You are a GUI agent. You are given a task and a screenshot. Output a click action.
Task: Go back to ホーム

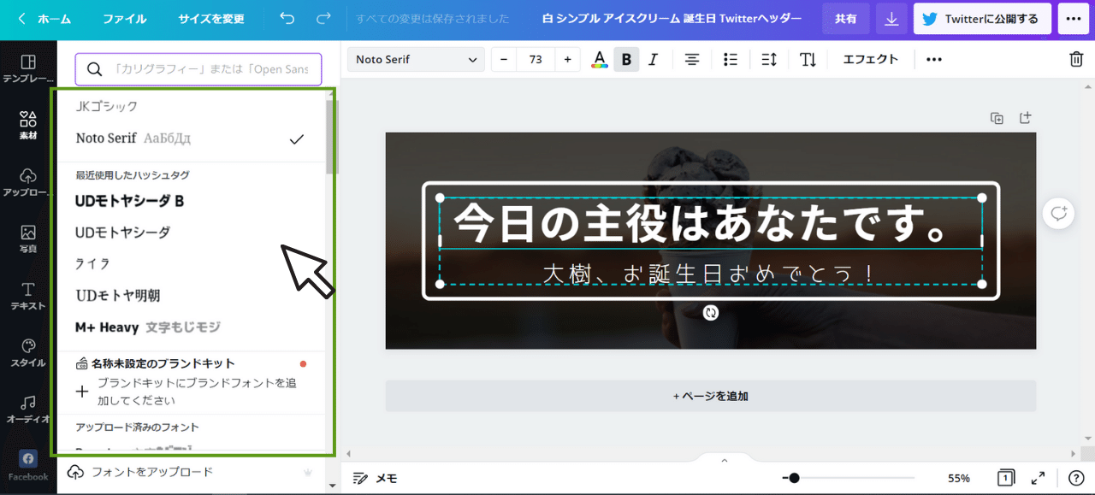(44, 19)
